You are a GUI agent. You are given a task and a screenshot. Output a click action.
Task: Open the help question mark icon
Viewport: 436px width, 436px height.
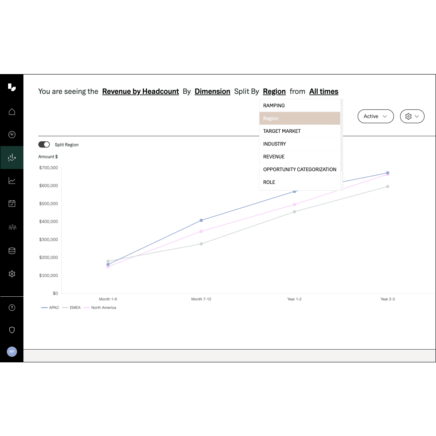[12, 308]
